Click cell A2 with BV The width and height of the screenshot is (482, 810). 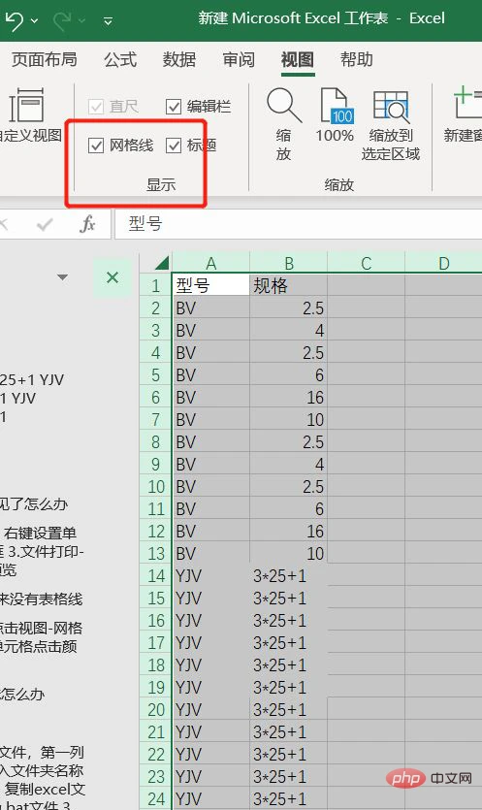tap(210, 308)
